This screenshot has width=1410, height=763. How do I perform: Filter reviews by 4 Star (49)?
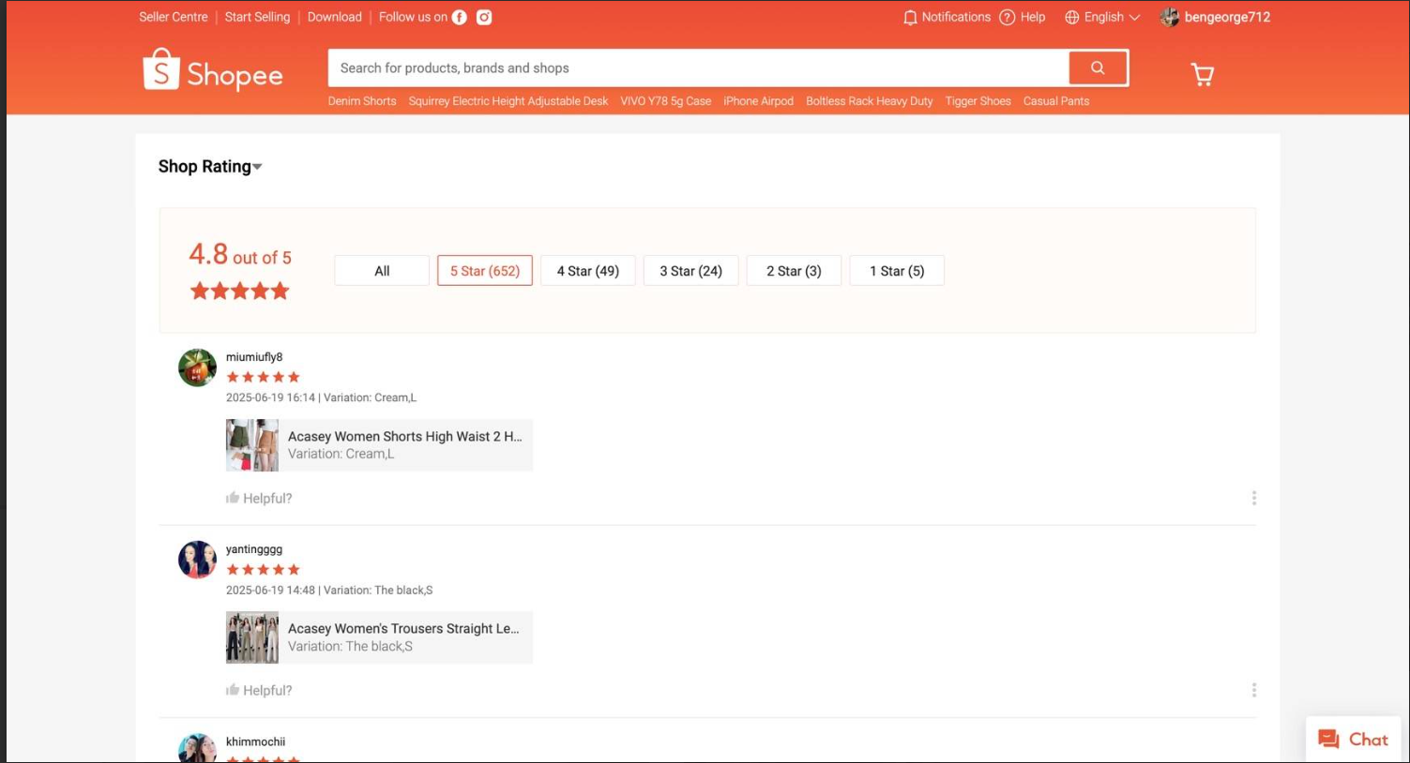tap(587, 271)
